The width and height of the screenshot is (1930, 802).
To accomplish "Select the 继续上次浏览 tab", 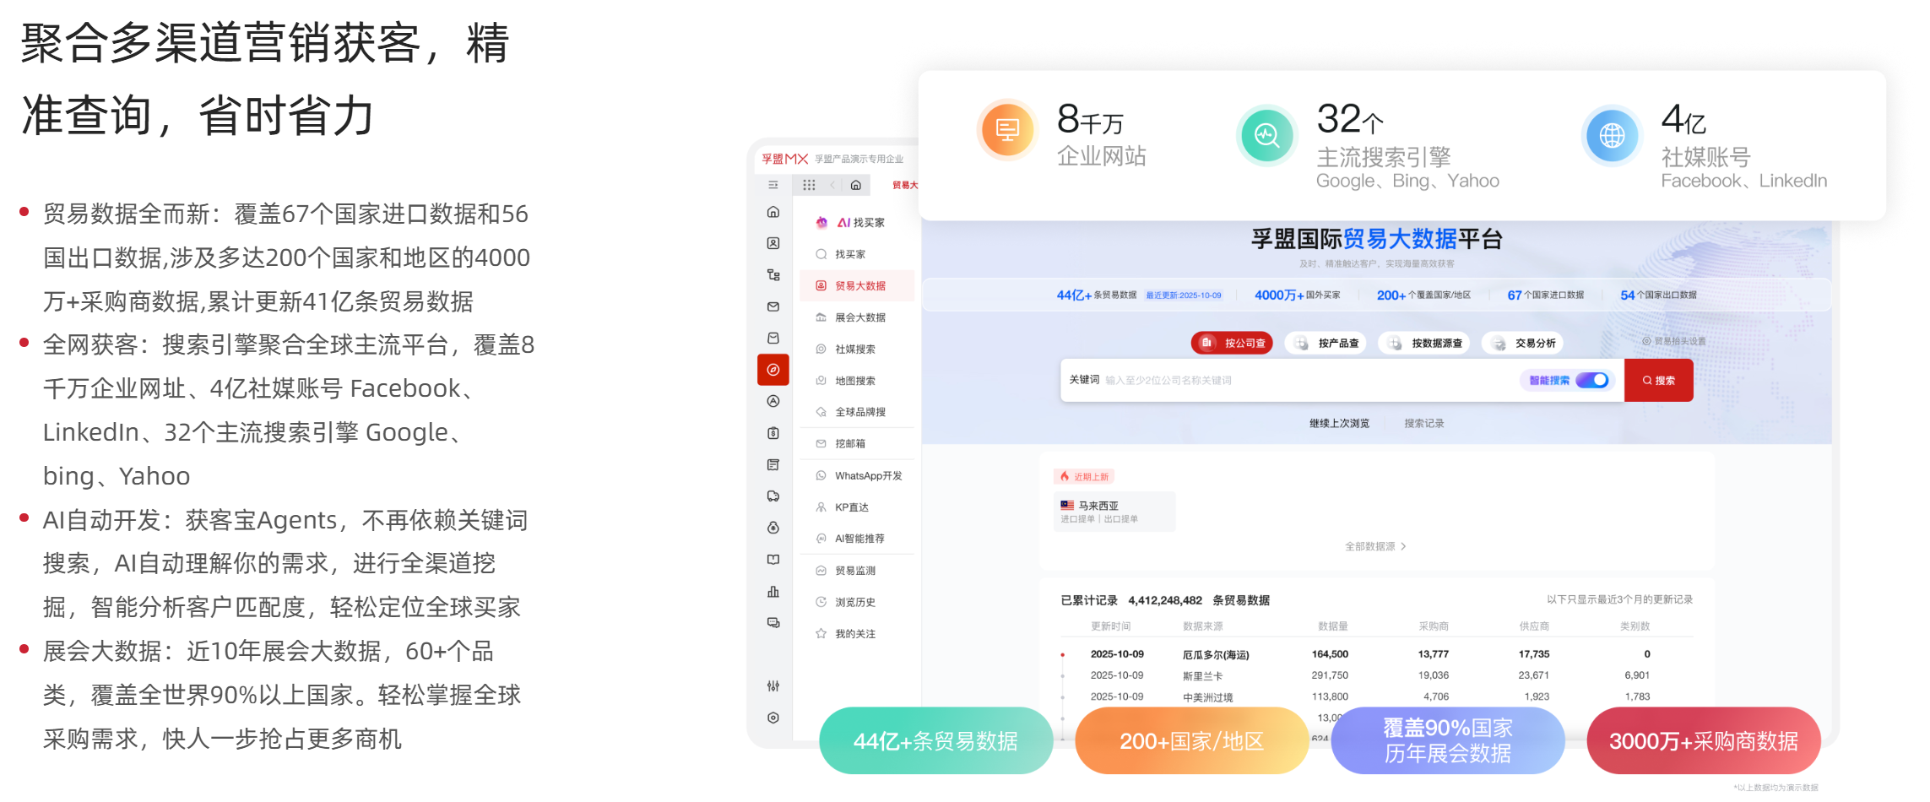I will click(1339, 423).
